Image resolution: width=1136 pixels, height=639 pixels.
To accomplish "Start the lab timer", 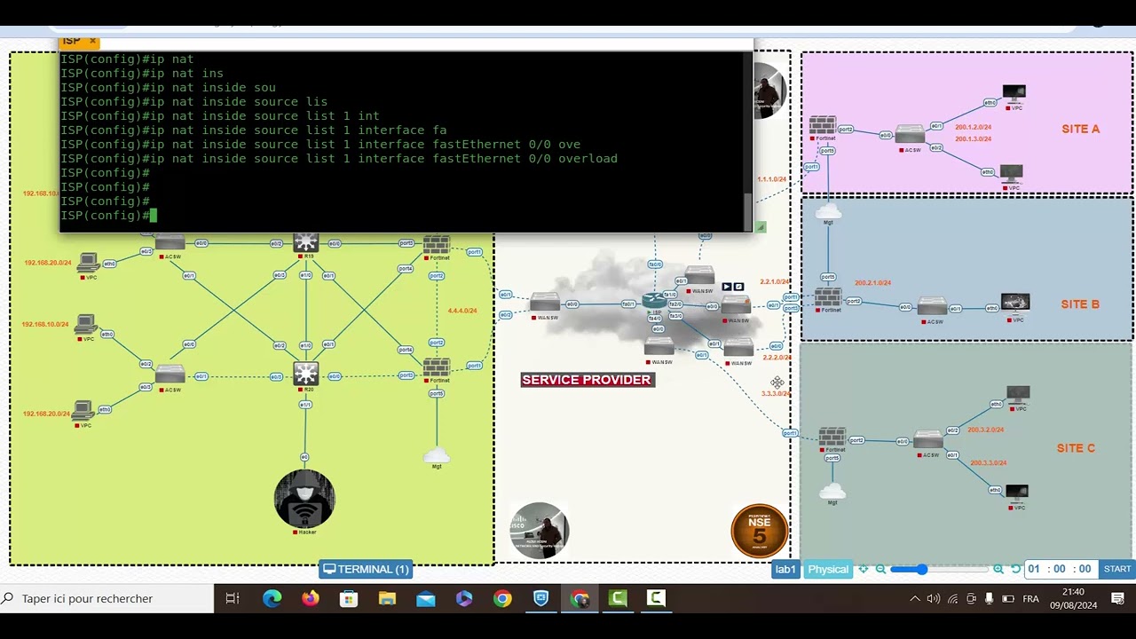I will [x=1116, y=569].
